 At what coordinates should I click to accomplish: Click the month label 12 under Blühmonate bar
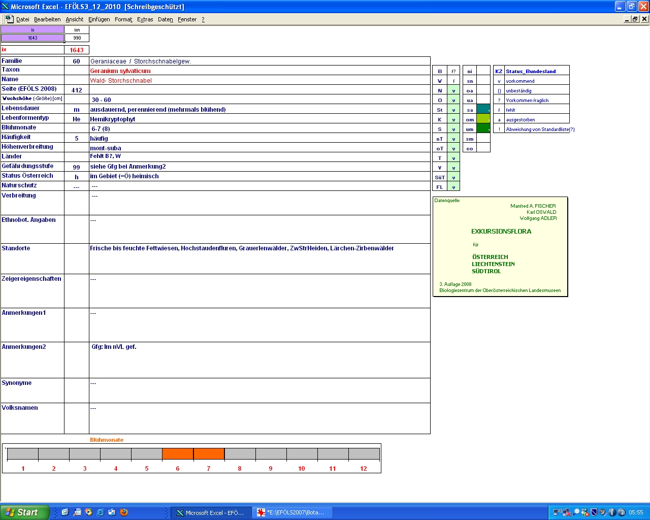(x=364, y=468)
